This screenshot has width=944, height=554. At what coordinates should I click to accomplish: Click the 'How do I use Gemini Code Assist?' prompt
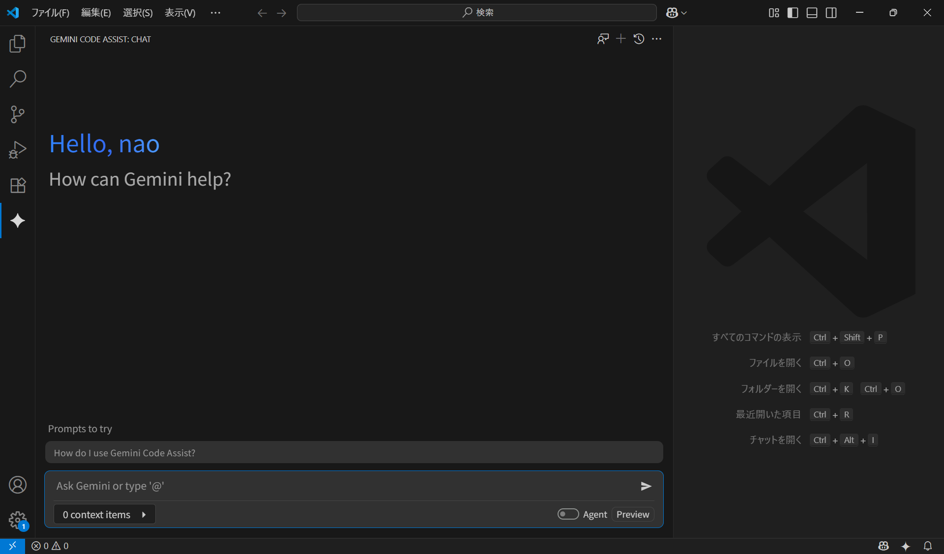(x=354, y=452)
